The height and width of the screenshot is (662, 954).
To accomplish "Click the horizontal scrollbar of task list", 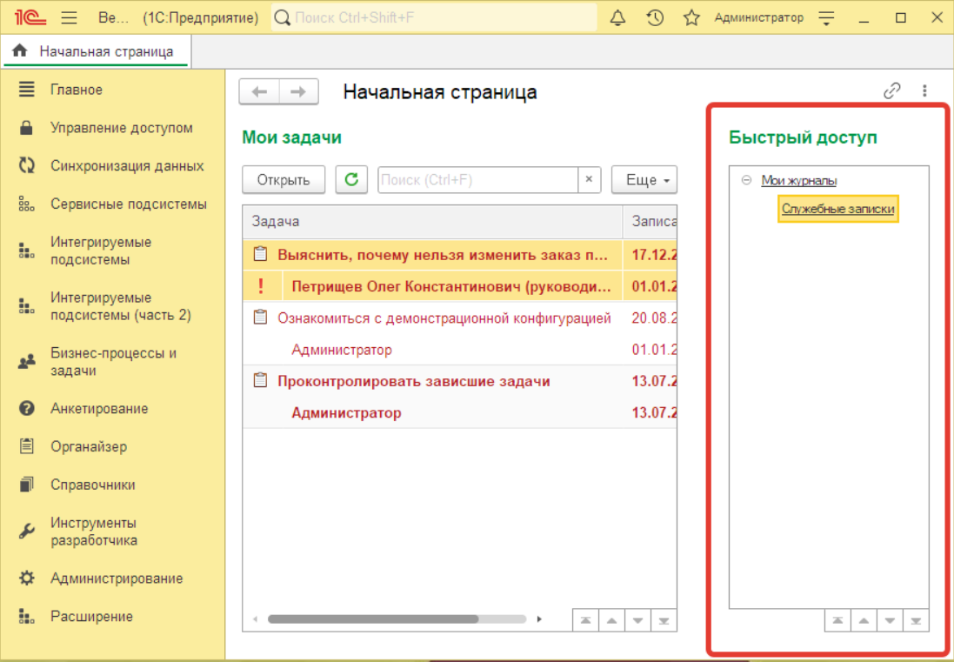I will [x=372, y=619].
